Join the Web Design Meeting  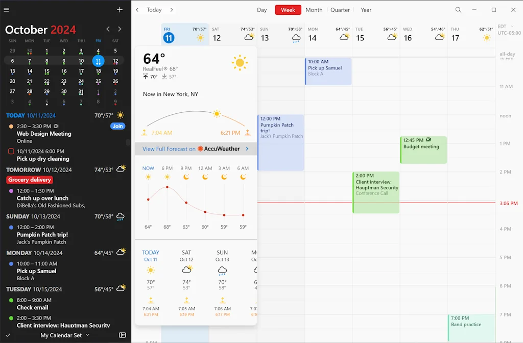click(117, 126)
